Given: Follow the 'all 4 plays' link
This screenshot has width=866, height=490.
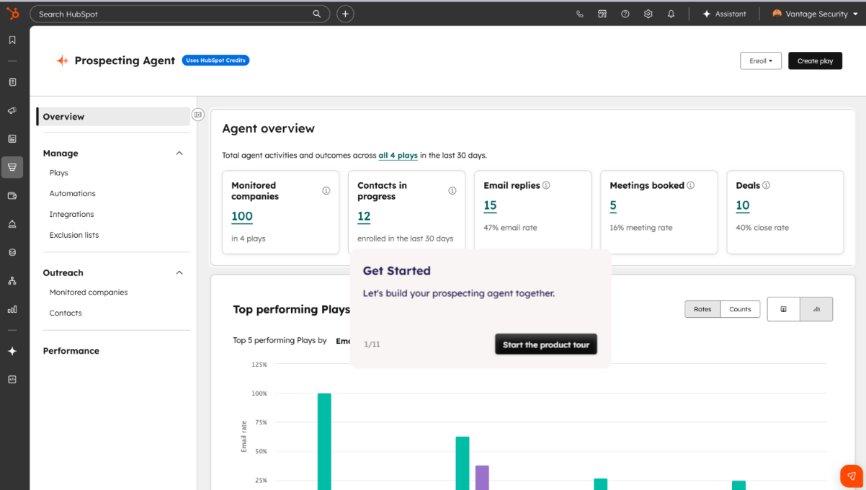Looking at the screenshot, I should pyautogui.click(x=398, y=155).
